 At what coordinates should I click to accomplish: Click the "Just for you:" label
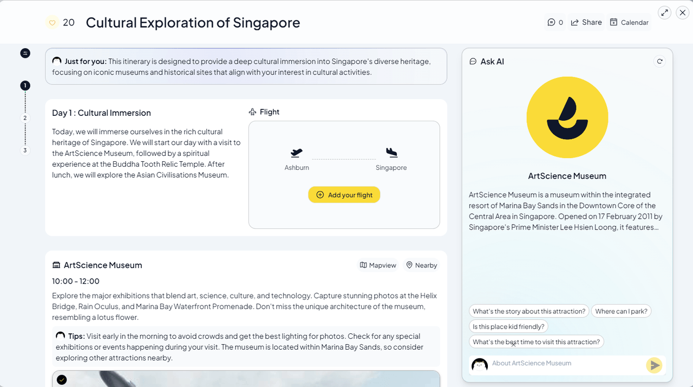86,61
